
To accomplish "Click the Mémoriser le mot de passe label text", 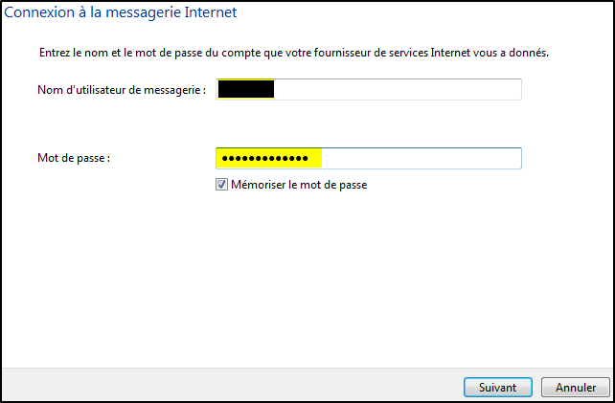I will (298, 185).
